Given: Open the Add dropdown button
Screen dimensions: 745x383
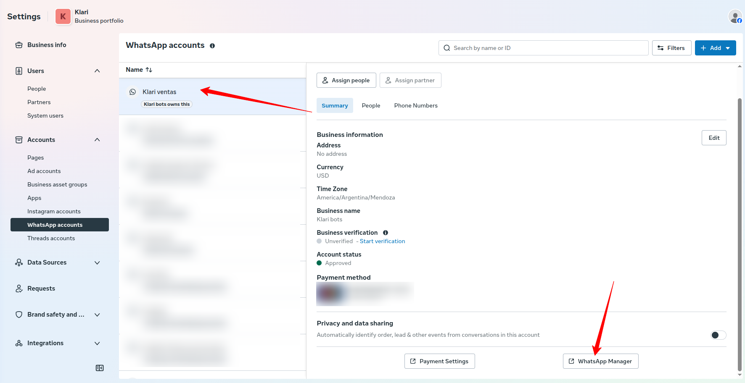Looking at the screenshot, I should click(715, 48).
